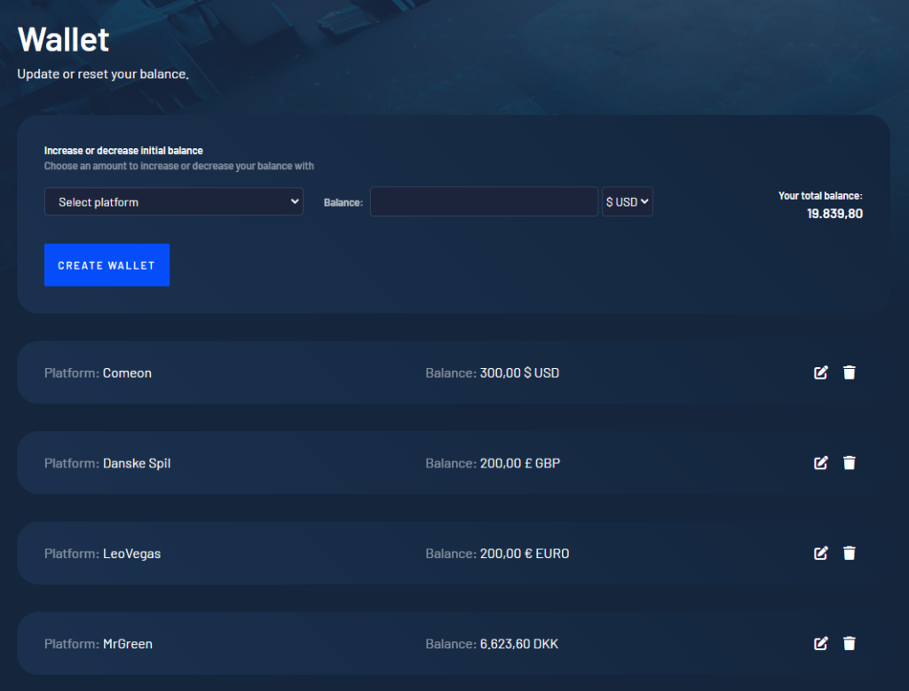The width and height of the screenshot is (909, 691).
Task: Click 'Increase or decrease initial balance' heading
Action: pos(123,151)
